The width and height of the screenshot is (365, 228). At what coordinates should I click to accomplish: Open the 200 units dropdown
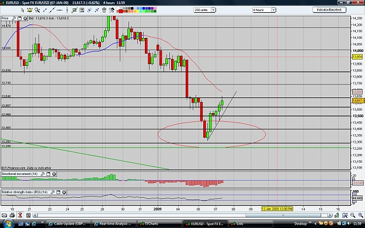click(x=204, y=10)
